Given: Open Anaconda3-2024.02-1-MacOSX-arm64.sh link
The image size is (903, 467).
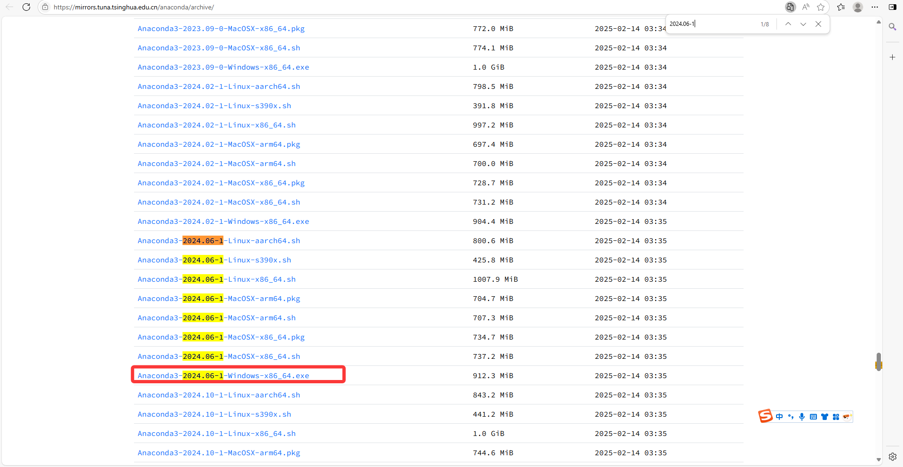Looking at the screenshot, I should coord(216,164).
